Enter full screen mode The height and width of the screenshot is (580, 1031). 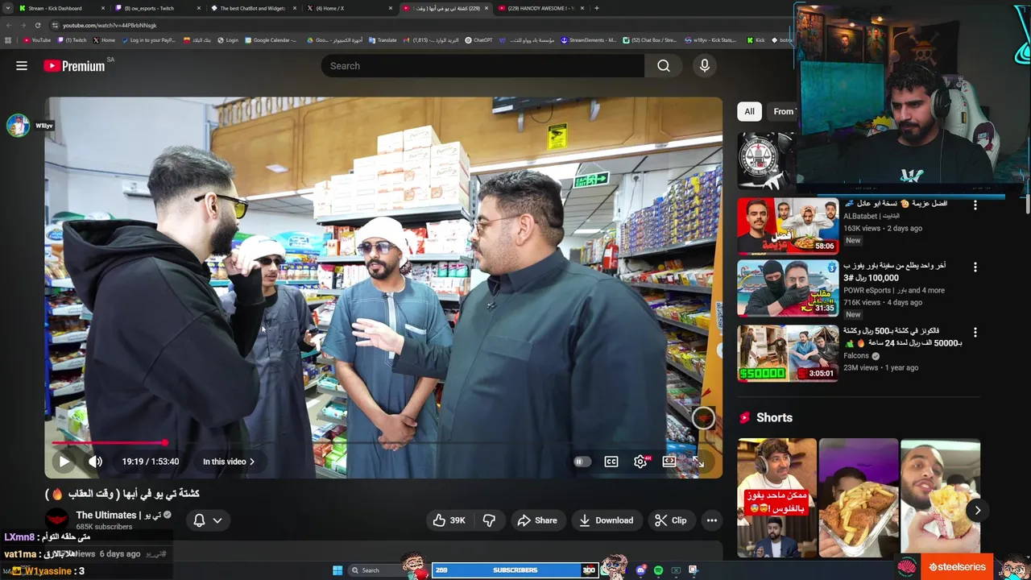698,462
